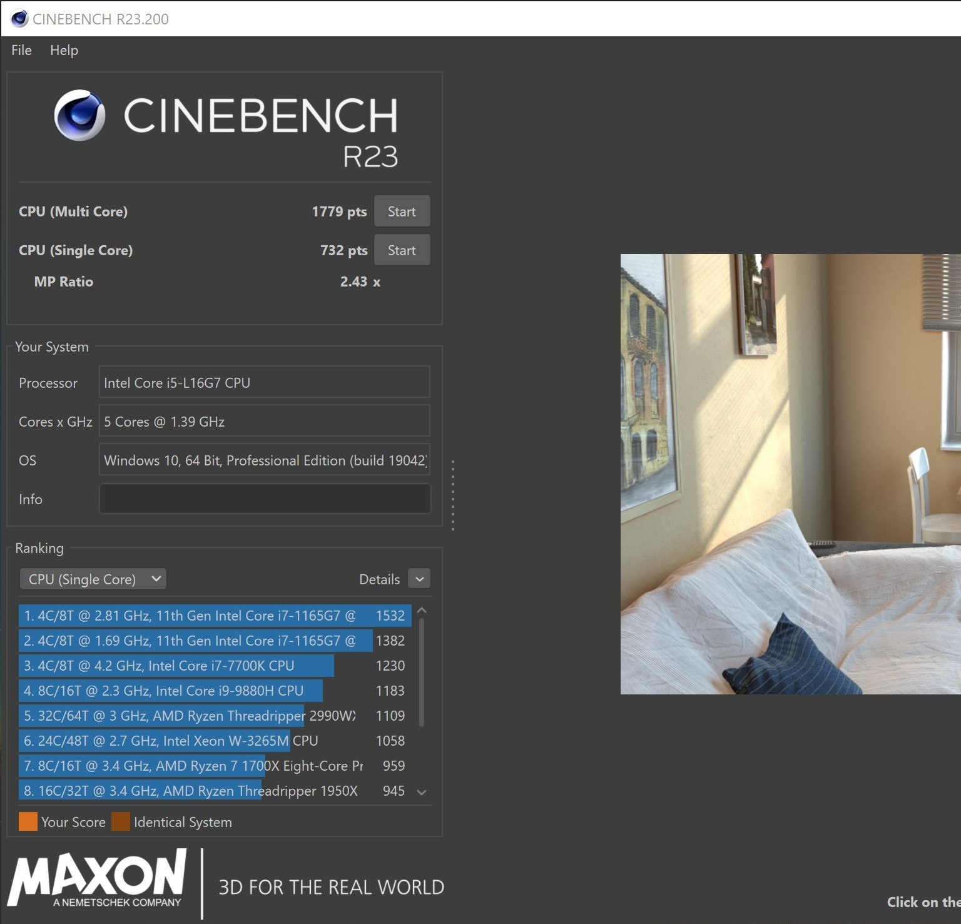Start the CPU (Single Core) test
This screenshot has height=924, width=961.
coord(402,250)
